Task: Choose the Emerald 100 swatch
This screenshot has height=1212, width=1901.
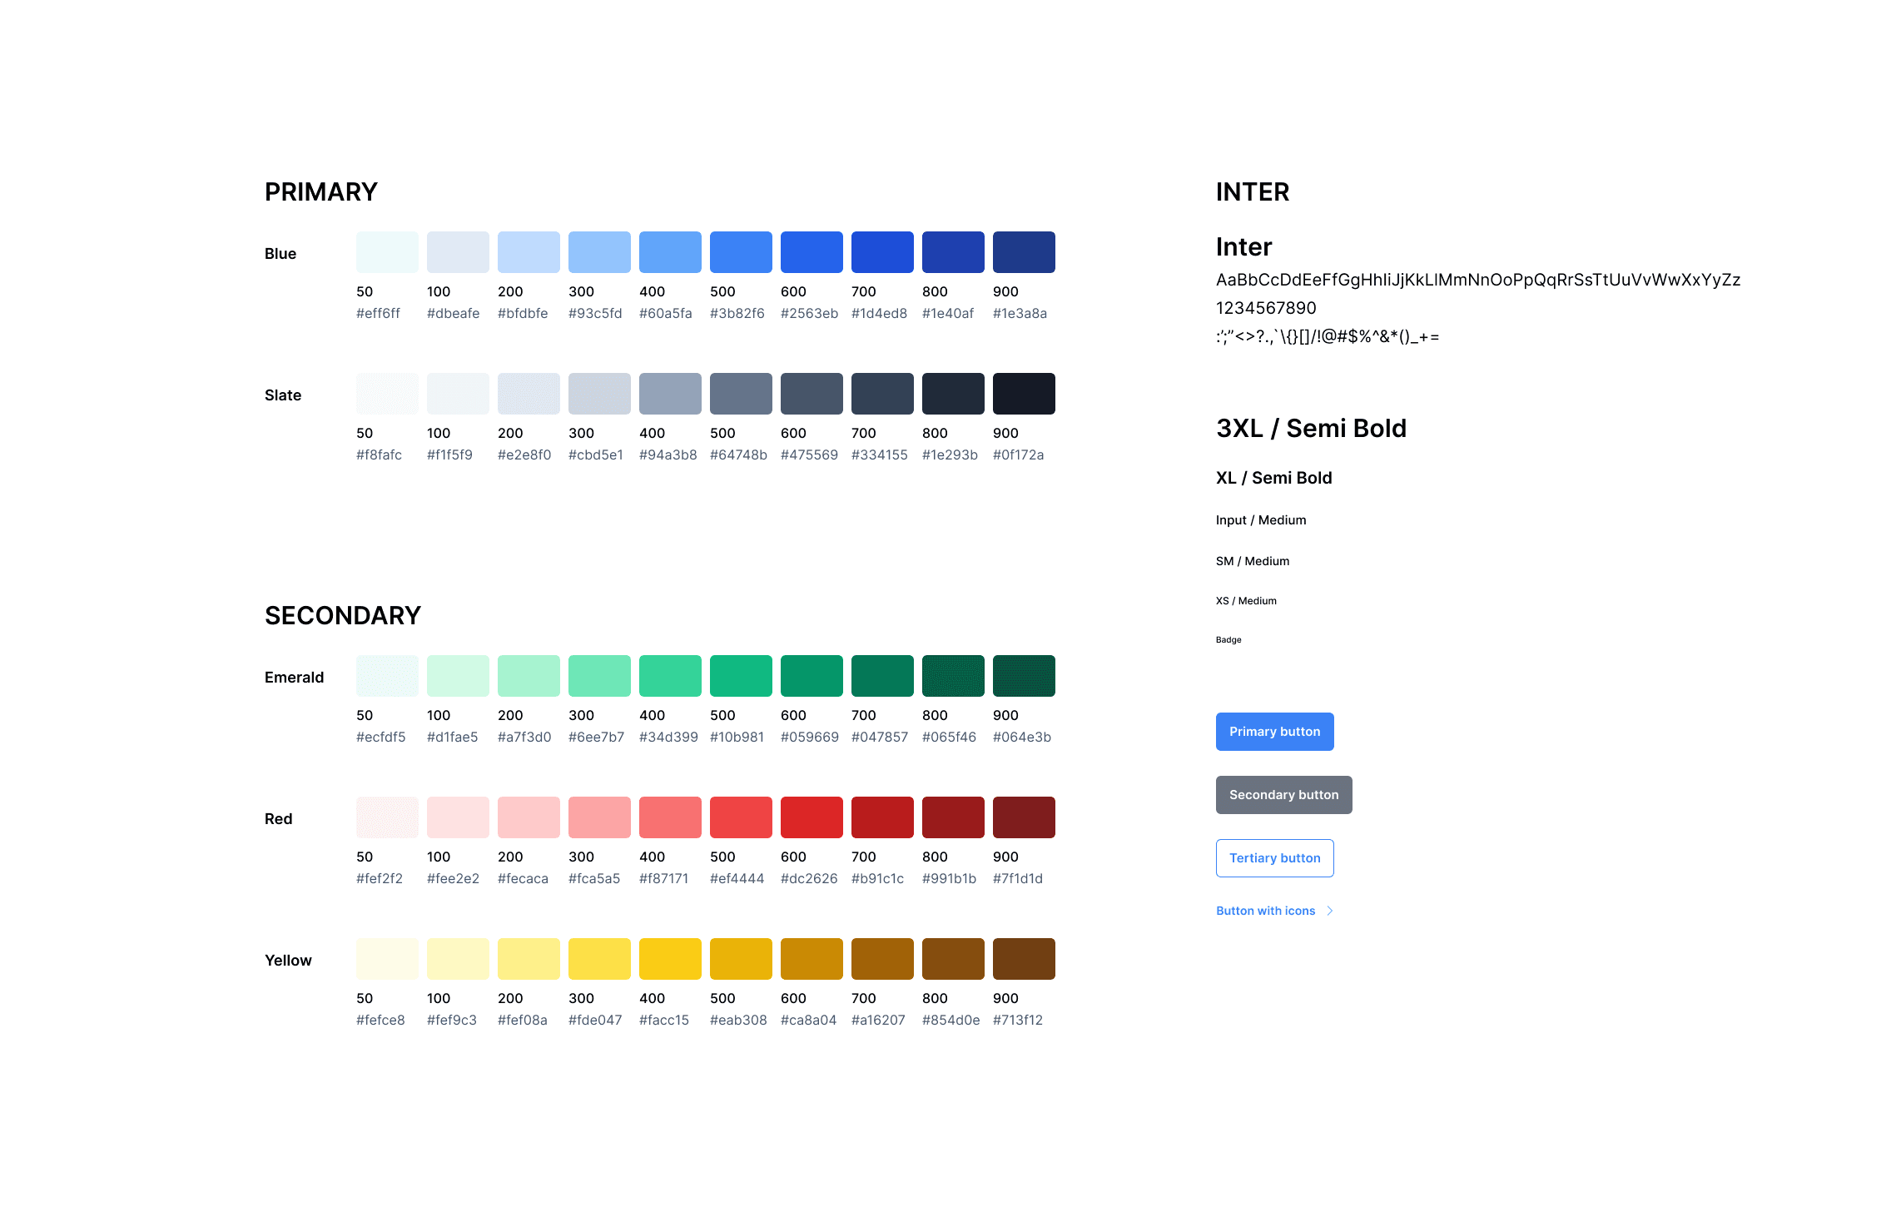Action: point(458,676)
